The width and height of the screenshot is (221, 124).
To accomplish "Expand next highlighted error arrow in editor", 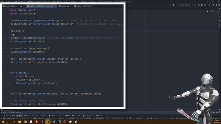I will tap(217, 11).
